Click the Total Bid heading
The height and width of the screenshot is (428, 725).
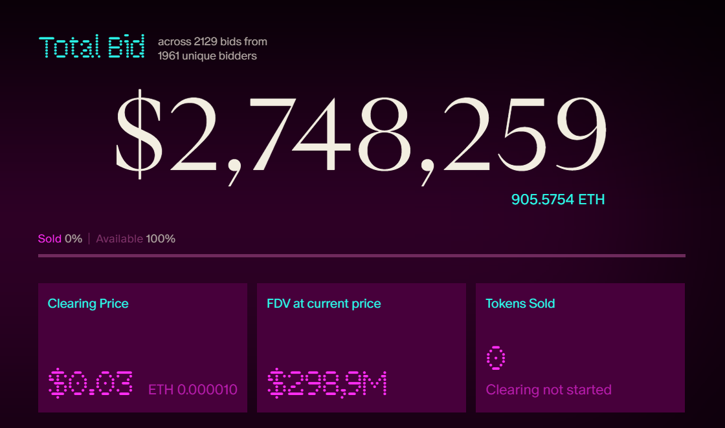[x=91, y=48]
